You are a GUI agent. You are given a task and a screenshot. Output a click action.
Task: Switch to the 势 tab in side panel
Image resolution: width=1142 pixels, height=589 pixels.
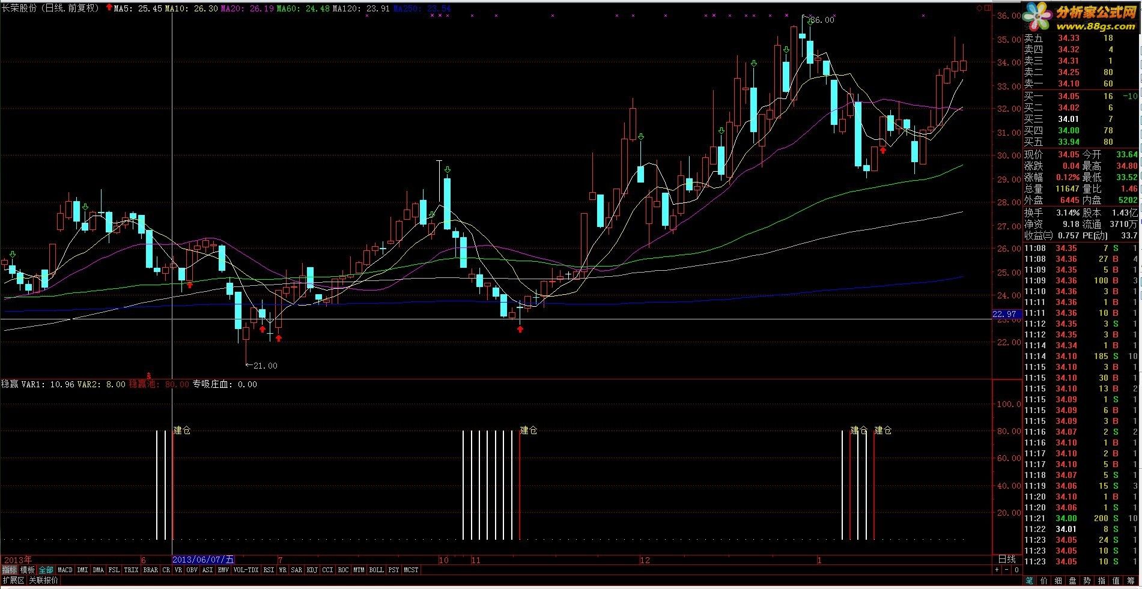click(1087, 581)
